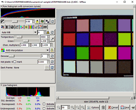This screenshot has width=136, height=110.
Task: Reset the dark frame setting
Action: click(x=52, y=68)
